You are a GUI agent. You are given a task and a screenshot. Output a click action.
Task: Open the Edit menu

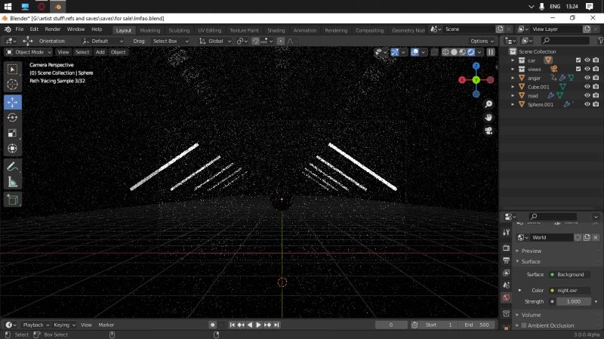[x=34, y=29]
